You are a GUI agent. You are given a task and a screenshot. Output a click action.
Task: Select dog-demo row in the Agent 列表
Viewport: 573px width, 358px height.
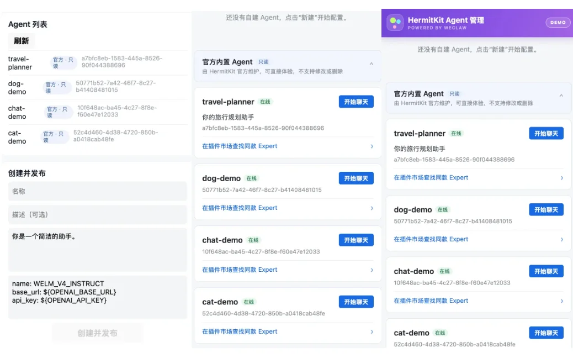(x=98, y=88)
